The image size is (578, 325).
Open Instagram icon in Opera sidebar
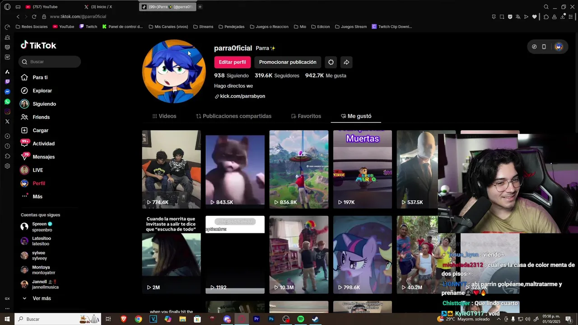tap(7, 111)
